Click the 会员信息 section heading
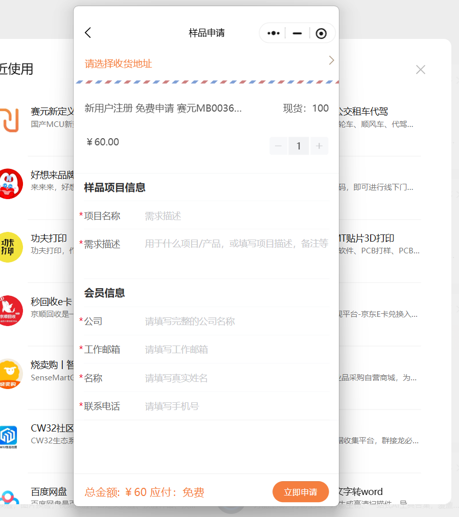 pos(104,293)
